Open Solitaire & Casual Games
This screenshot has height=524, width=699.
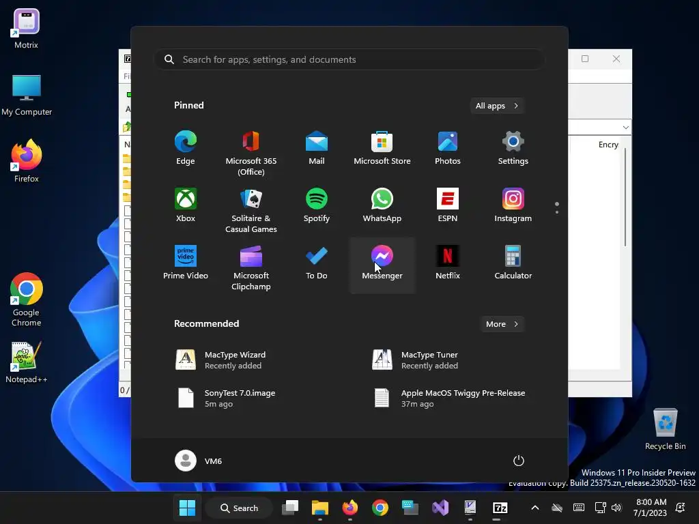click(251, 210)
